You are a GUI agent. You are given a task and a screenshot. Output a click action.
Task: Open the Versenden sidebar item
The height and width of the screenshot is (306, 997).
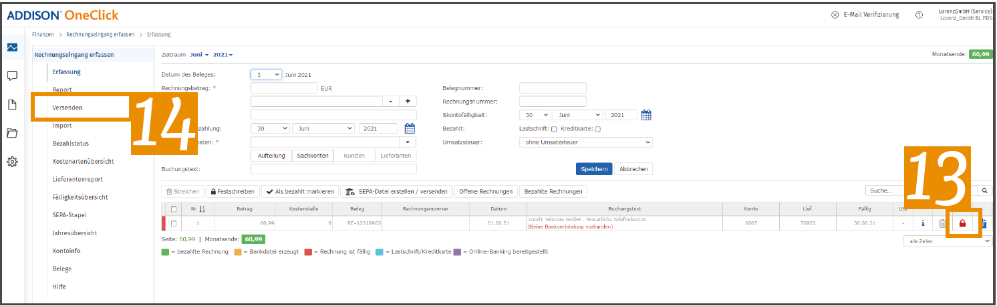point(67,108)
